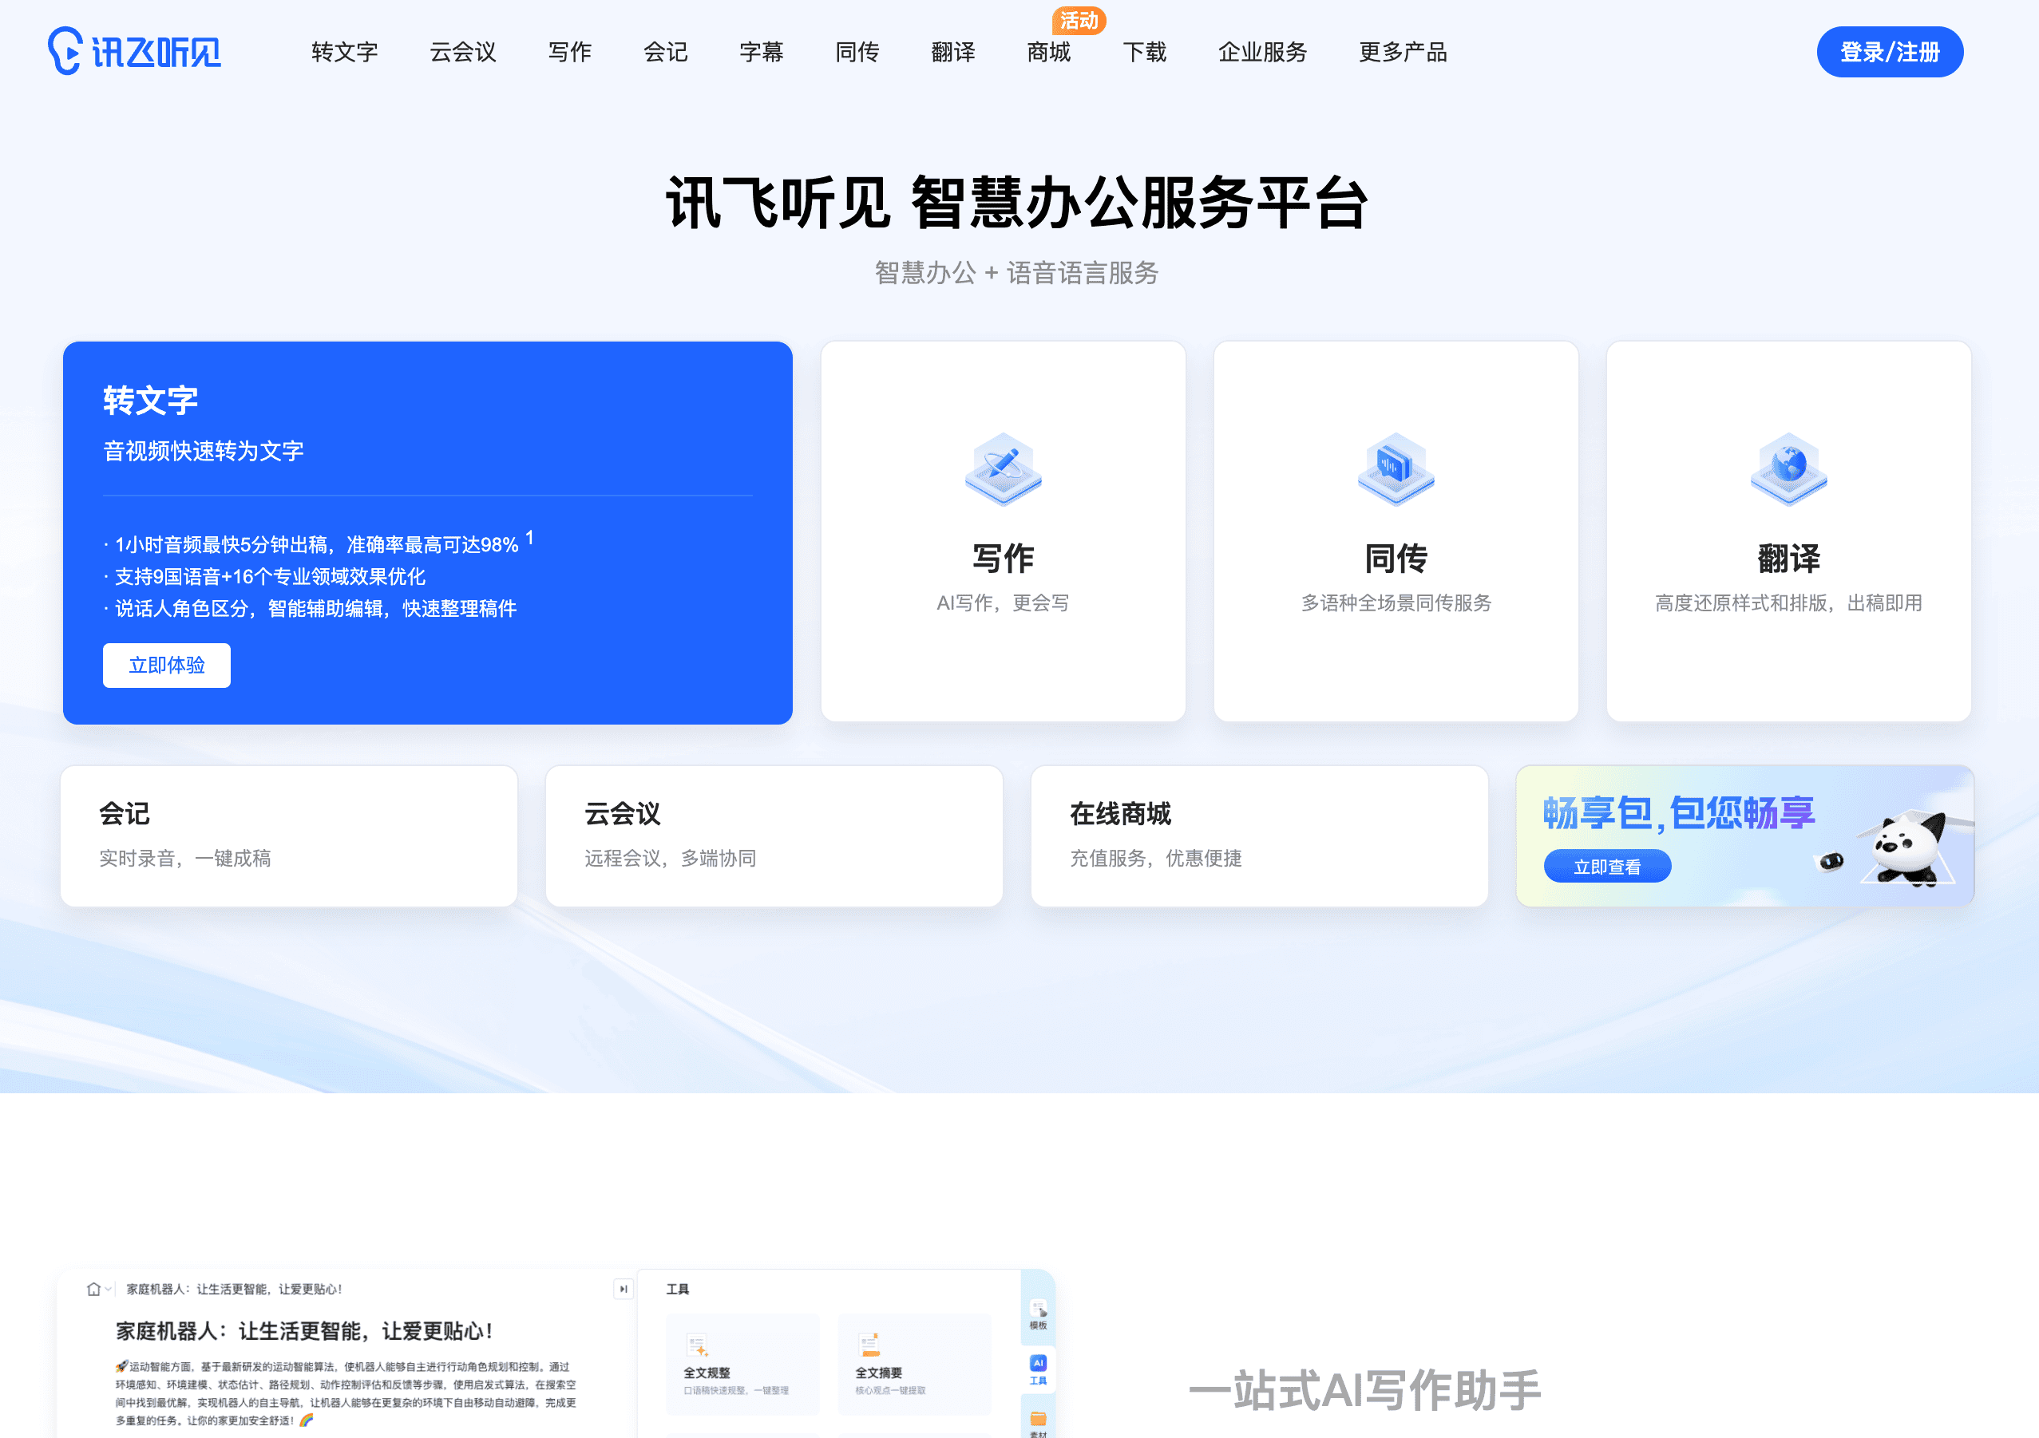Click the 一站式AI写作助手 heading
This screenshot has height=1438, width=2039.
[1365, 1390]
